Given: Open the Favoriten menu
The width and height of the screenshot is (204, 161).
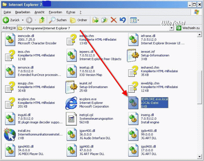Looking at the screenshot, I should point(56,12).
